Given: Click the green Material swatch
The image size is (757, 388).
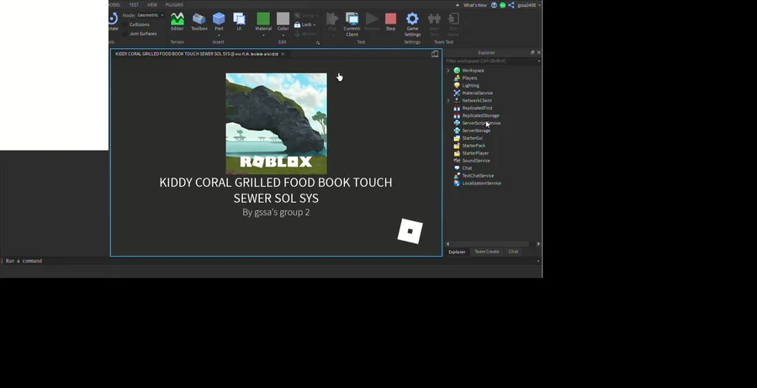Looking at the screenshot, I should 263,19.
